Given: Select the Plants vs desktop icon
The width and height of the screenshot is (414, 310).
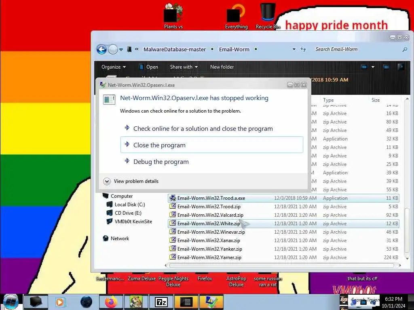Looking at the screenshot, I should click(x=173, y=16).
